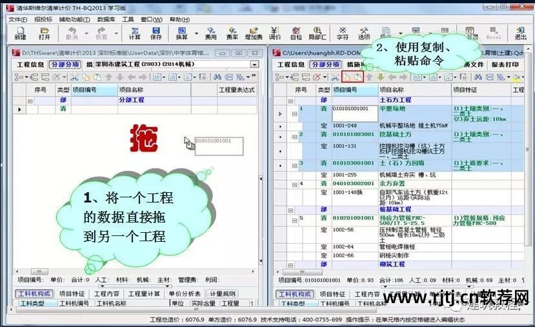The image size is (535, 327).
Task: Click the 010101001001 code edit cell in the right window
Action: [355, 114]
